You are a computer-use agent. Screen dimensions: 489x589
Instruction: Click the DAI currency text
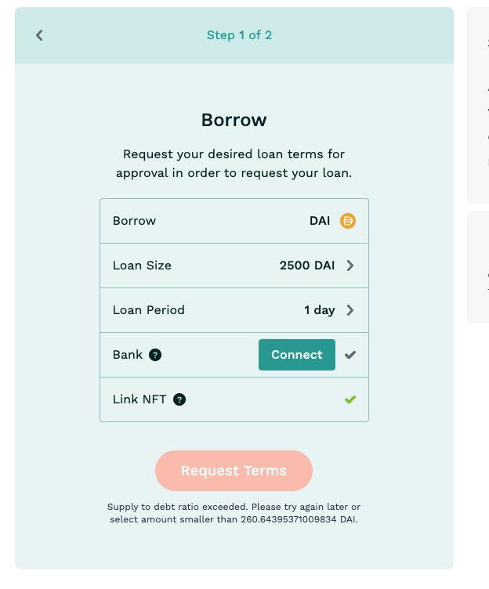click(x=320, y=221)
